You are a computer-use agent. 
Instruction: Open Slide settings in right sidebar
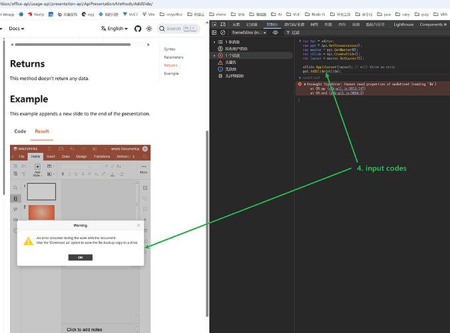coord(145,188)
